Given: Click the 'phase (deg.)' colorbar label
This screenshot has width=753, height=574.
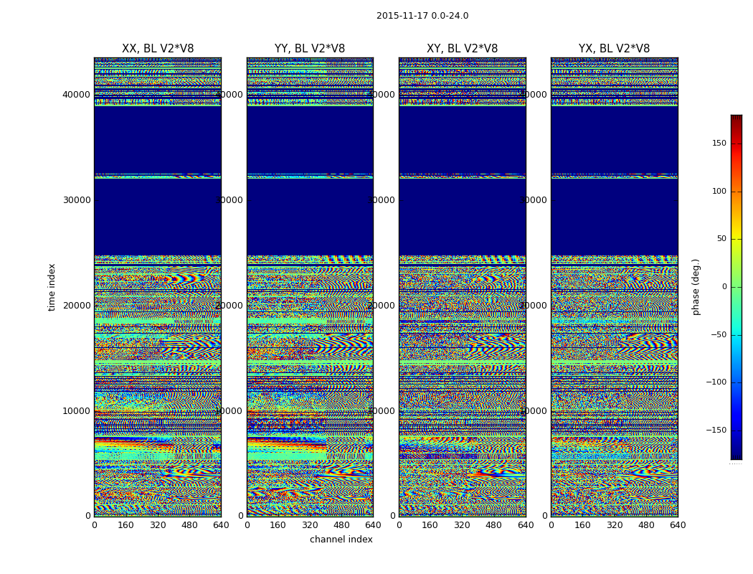Looking at the screenshot, I should [696, 287].
